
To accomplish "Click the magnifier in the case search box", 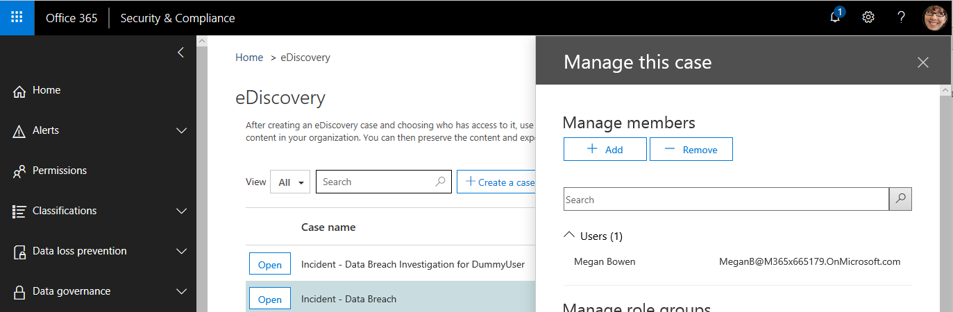I will click(x=440, y=182).
